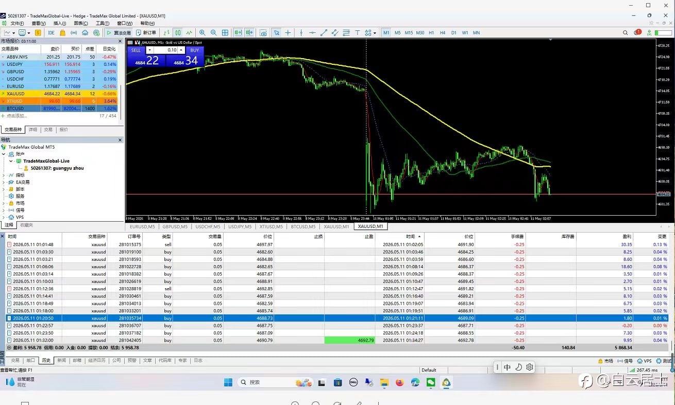Tile chart windows grid icon
Viewport: 675px width, 405px height.
tap(225, 32)
